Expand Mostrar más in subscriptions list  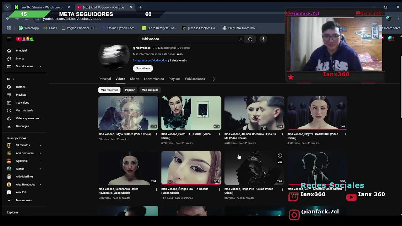(x=24, y=200)
